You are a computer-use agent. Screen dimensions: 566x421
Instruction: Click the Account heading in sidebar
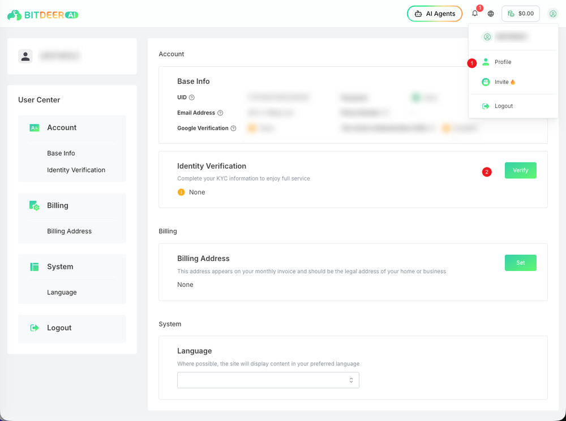62,128
